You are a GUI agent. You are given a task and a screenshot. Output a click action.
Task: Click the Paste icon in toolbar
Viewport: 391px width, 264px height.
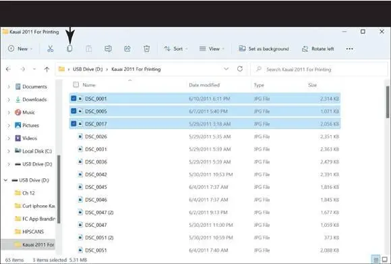[x=89, y=49]
